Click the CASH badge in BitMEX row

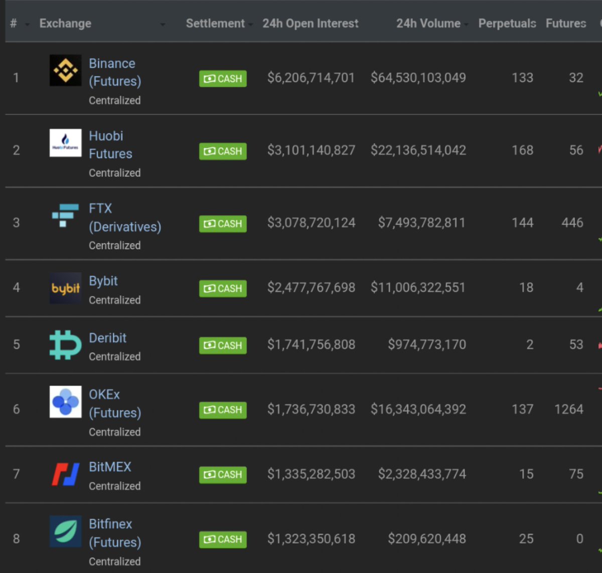pos(223,474)
